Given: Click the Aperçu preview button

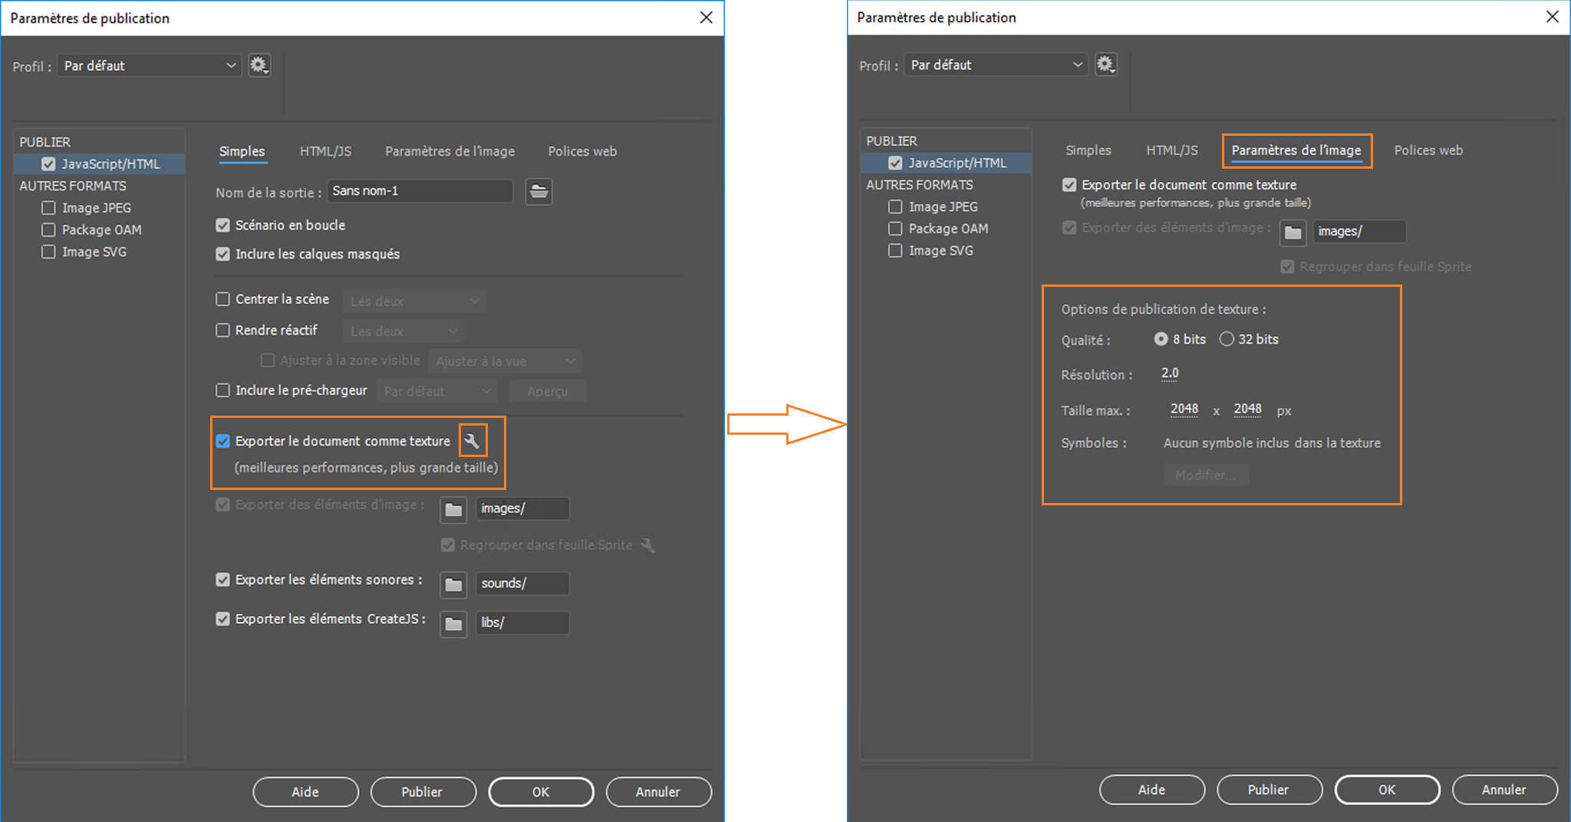Looking at the screenshot, I should (548, 391).
